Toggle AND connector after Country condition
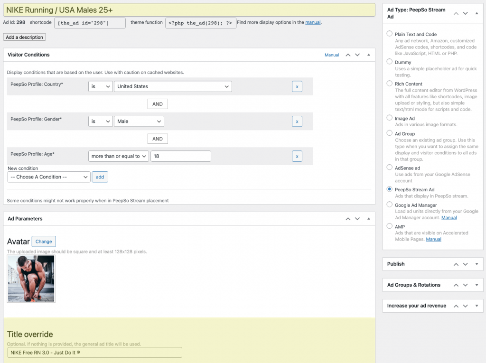486x363 pixels. coord(158,104)
